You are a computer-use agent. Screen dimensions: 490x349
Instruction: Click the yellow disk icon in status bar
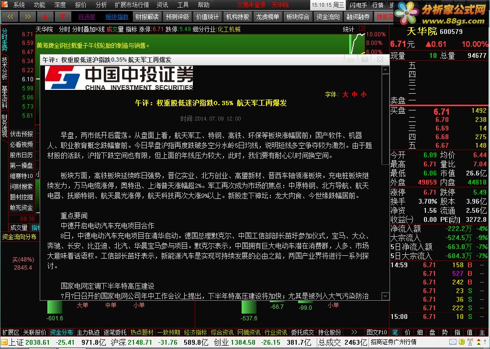click(x=462, y=342)
